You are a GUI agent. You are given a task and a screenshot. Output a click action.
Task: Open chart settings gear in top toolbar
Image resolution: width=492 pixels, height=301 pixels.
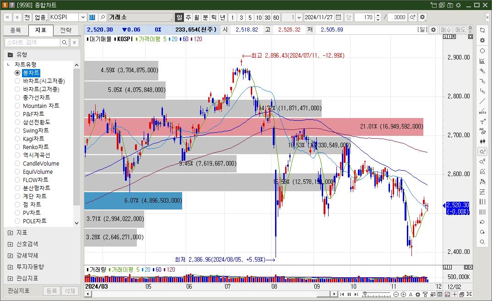(x=422, y=17)
